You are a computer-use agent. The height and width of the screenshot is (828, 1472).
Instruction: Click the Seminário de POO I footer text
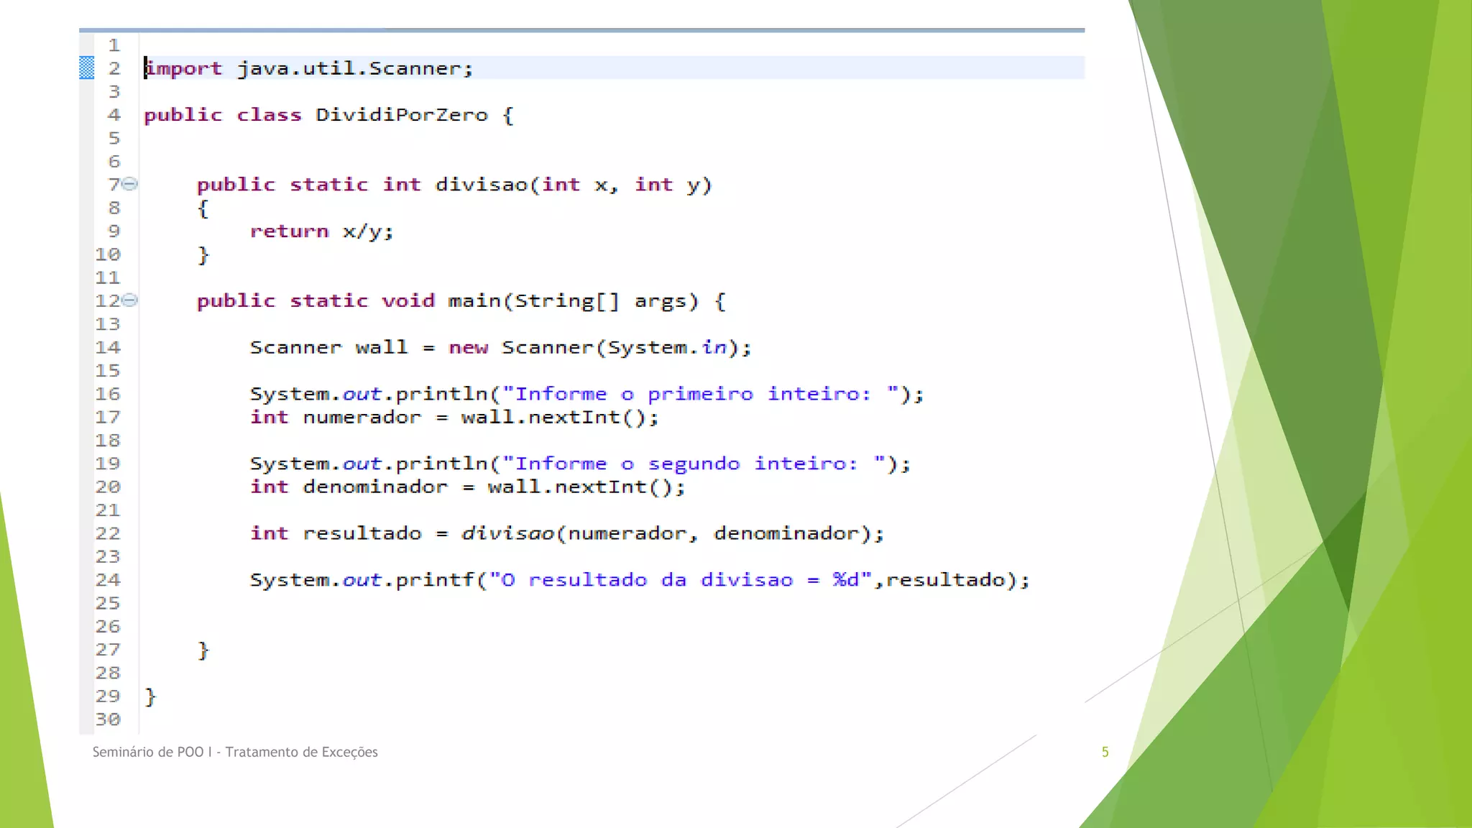[x=235, y=752]
